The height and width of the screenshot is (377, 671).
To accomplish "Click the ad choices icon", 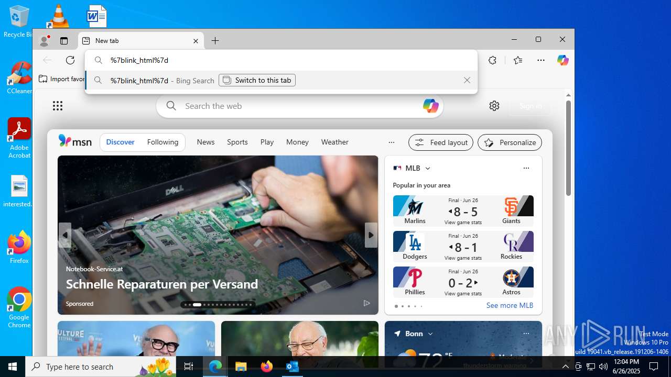I will click(x=367, y=303).
